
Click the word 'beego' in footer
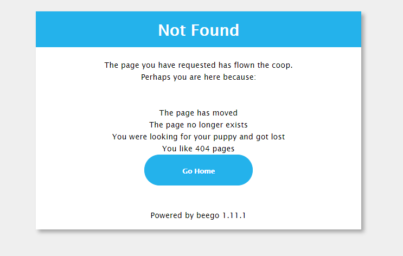click(x=208, y=215)
